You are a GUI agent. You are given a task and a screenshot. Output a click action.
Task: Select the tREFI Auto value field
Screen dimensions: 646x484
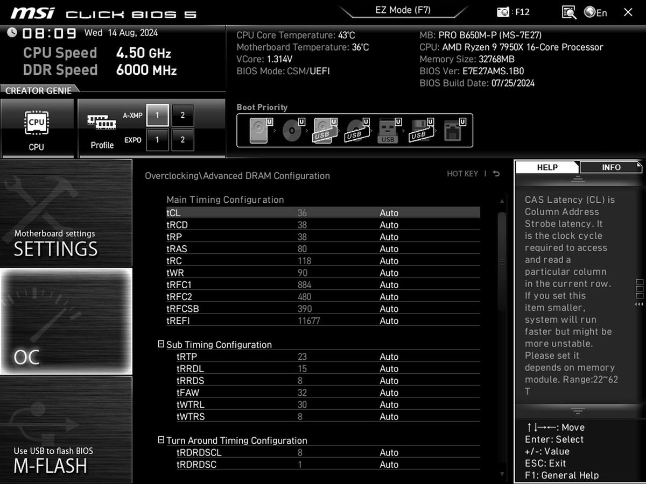(x=389, y=321)
